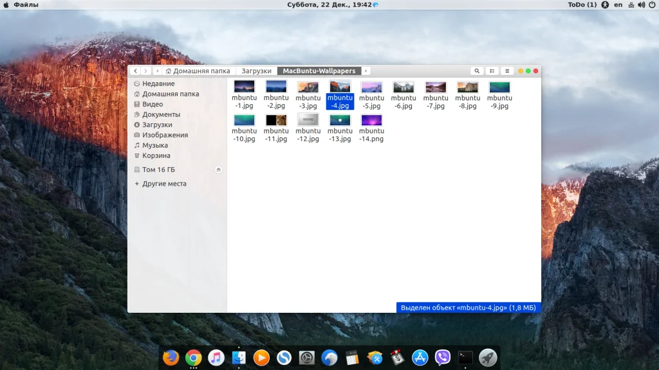The image size is (659, 370).
Task: Launch Google Chrome from the dock
Action: pos(193,357)
